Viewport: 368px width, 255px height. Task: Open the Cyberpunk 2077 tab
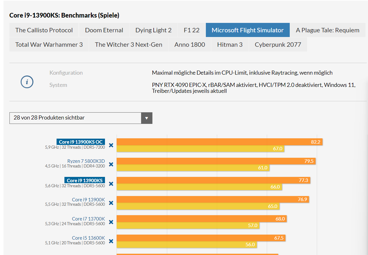coord(278,45)
